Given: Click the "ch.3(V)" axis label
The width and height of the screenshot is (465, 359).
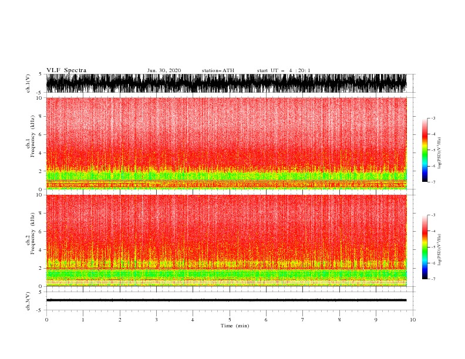Looking at the screenshot, I should (28, 301).
